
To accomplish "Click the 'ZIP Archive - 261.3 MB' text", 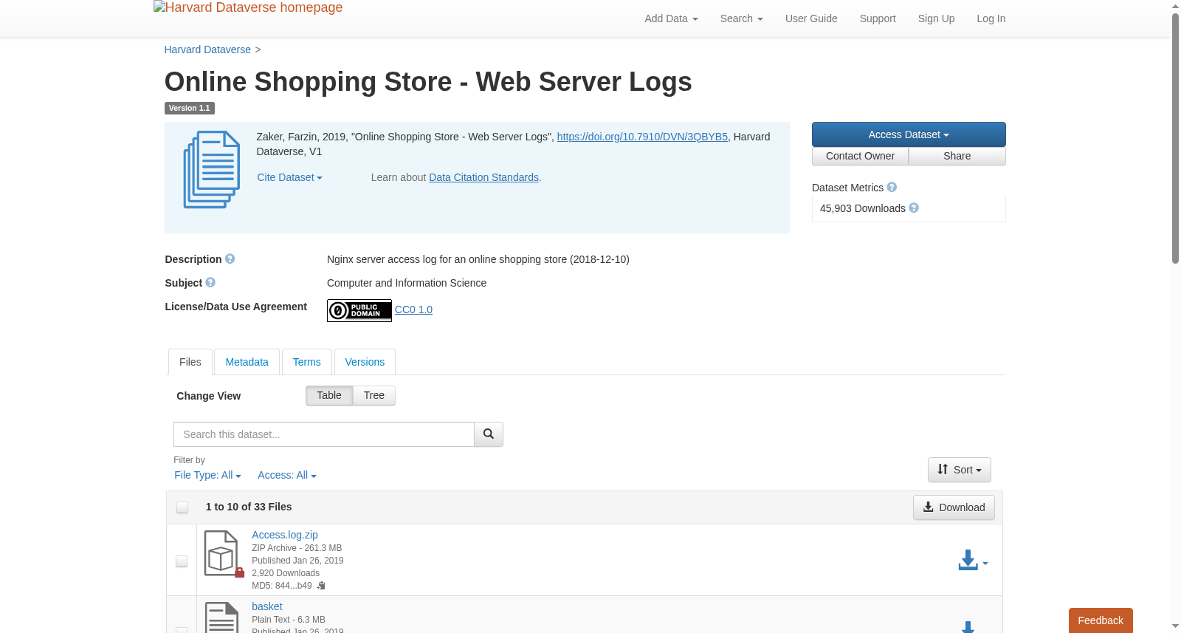I will click(297, 548).
